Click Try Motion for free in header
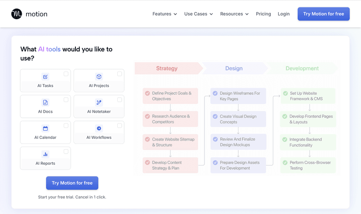Screen dimensions: 361x214 [324, 14]
